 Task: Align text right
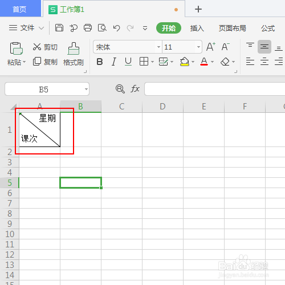(279, 62)
